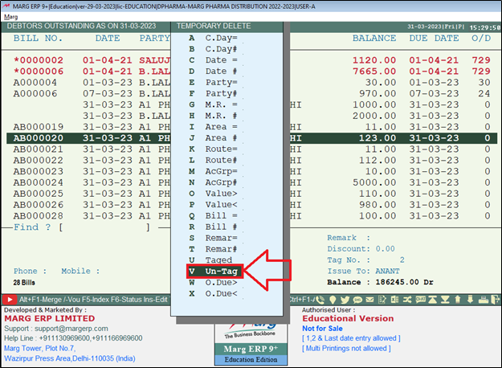Image resolution: width=502 pixels, height=368 pixels.
Task: Click the DUE DATE column header
Action: [x=434, y=38]
